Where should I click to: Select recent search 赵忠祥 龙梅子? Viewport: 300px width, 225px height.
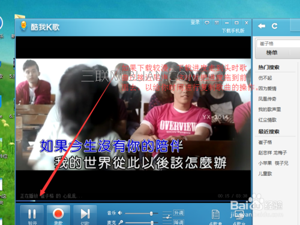[x=272, y=153]
